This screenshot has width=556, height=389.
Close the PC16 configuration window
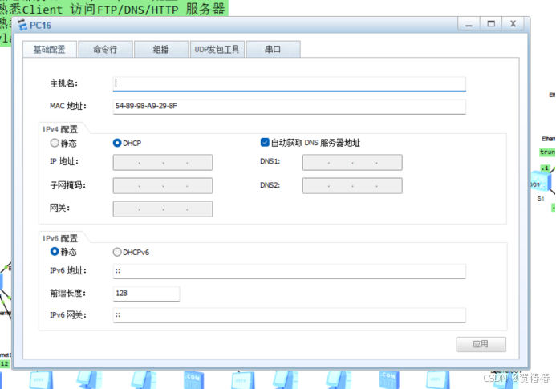pos(513,25)
